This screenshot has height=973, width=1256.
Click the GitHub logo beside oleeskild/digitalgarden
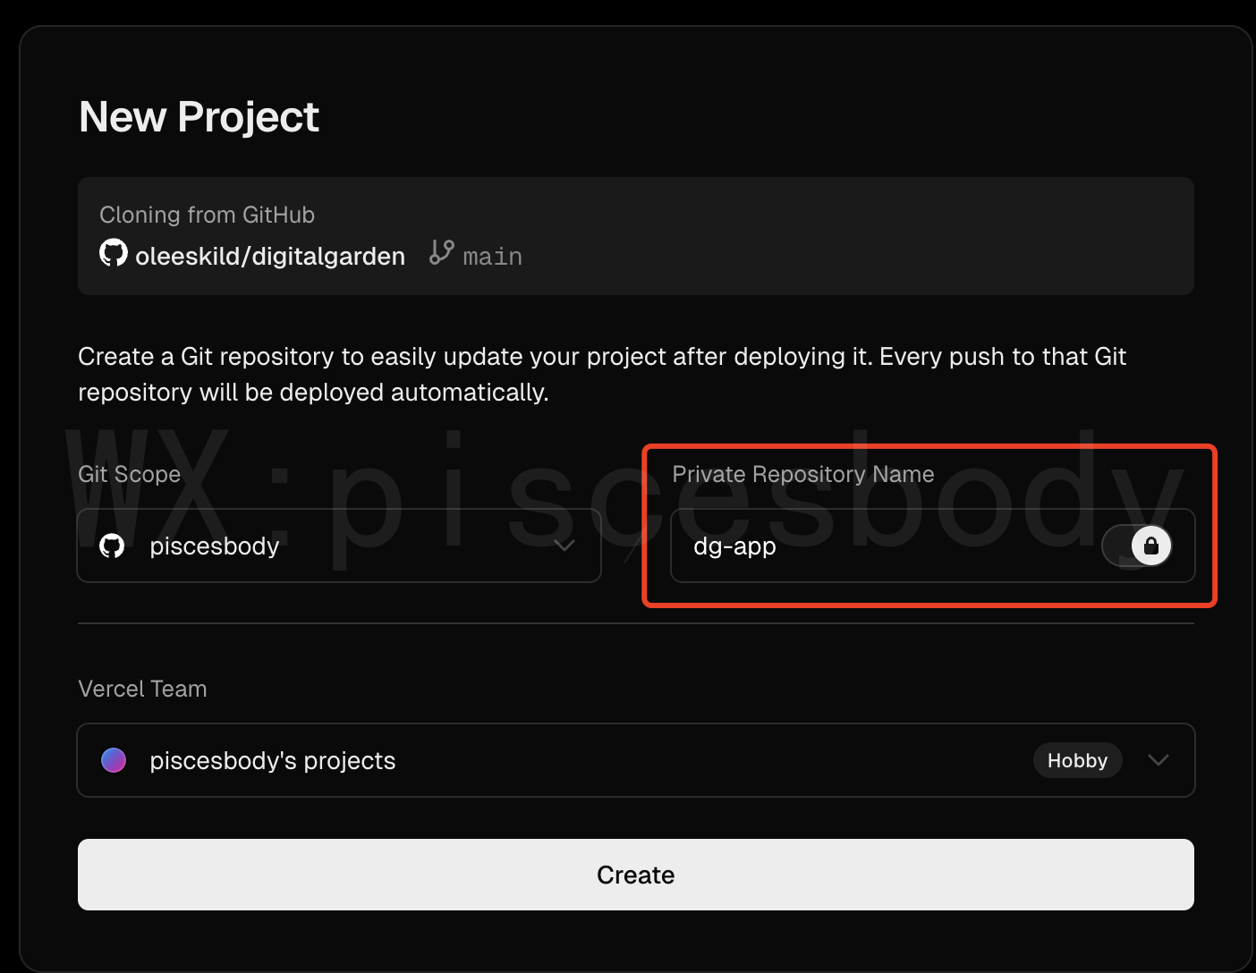pyautogui.click(x=113, y=253)
